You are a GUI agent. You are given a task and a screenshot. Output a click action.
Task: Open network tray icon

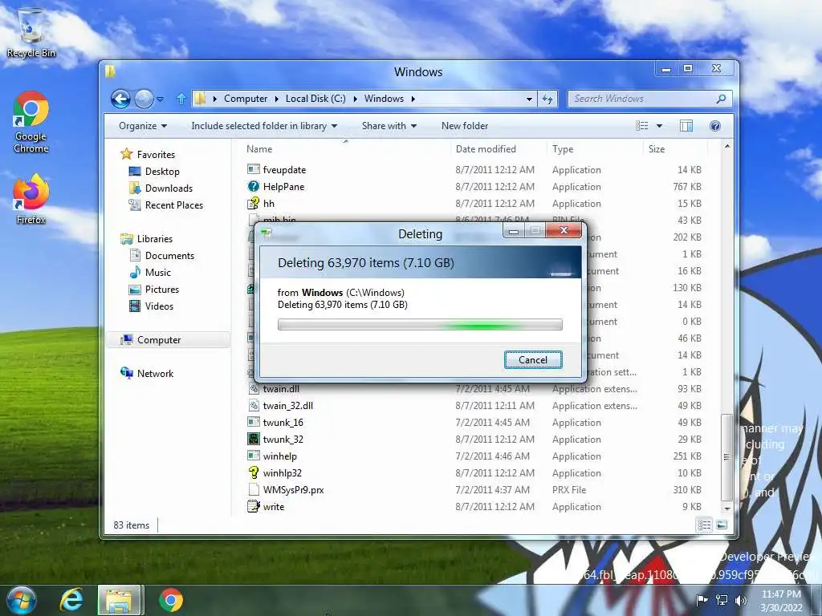[x=722, y=600]
